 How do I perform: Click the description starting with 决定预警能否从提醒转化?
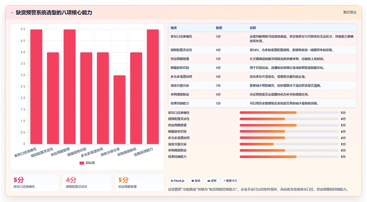click(280, 95)
